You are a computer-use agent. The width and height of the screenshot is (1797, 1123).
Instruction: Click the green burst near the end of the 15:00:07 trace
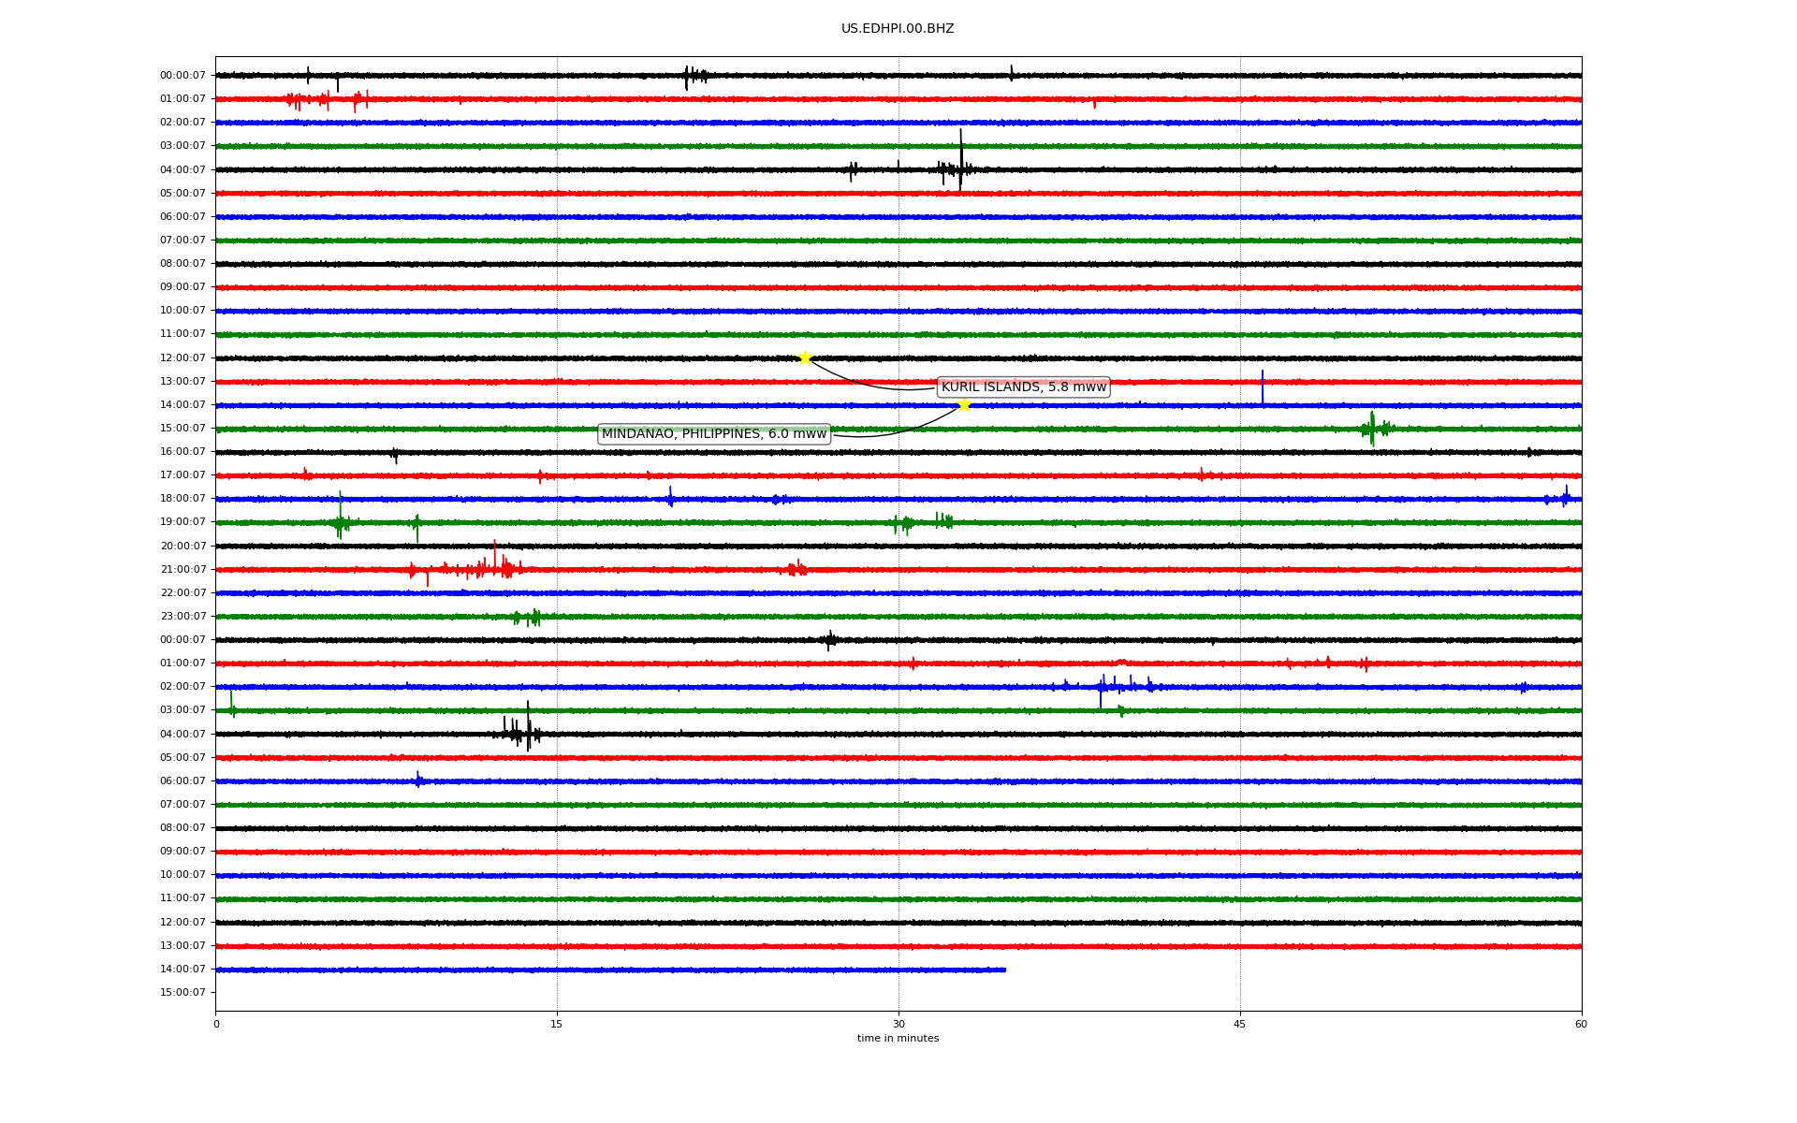tap(1372, 429)
